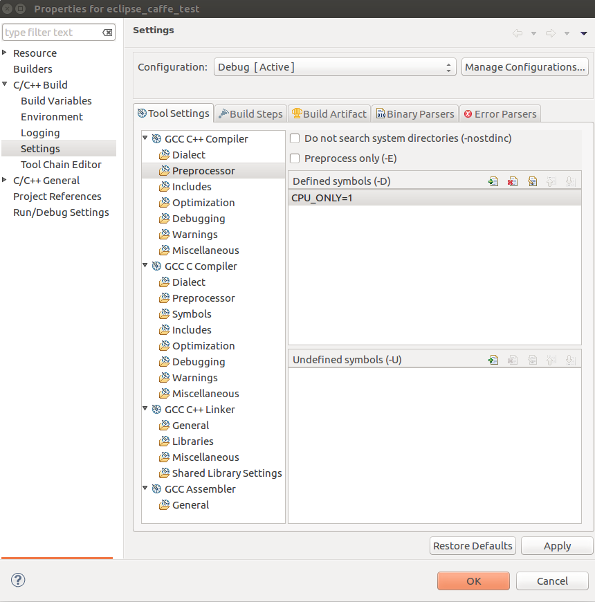This screenshot has height=602, width=595.
Task: Click the Dialect icon under C++ Compiler
Action: tap(164, 155)
